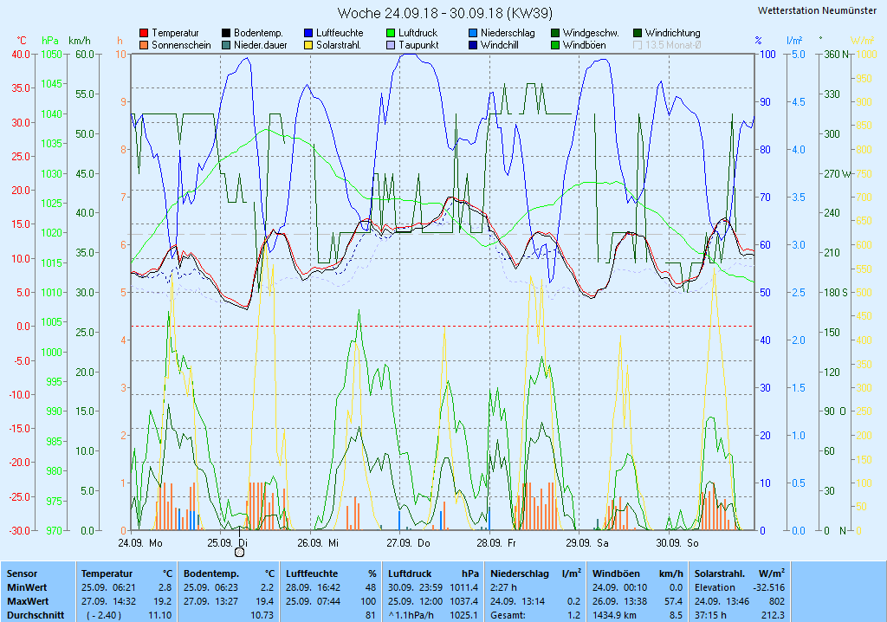Click the 'Taupunkt' legend label
This screenshot has width=887, height=622.
point(418,45)
